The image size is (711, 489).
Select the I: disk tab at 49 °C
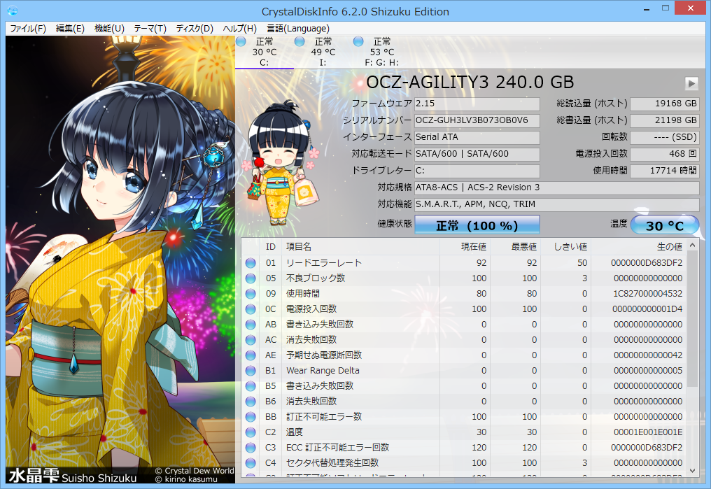(323, 52)
